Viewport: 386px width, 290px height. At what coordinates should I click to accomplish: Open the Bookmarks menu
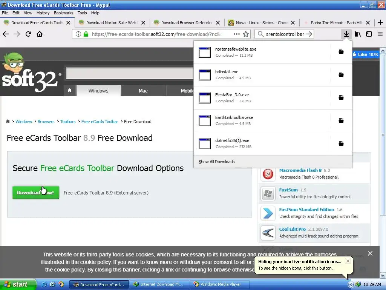[63, 13]
